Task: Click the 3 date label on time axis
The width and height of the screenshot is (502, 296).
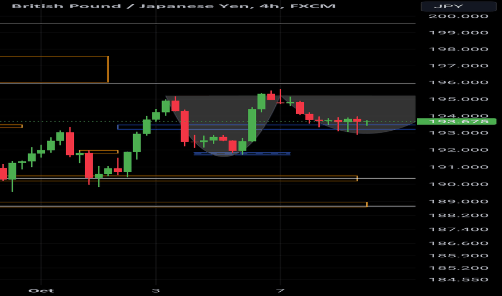Action: (156, 291)
